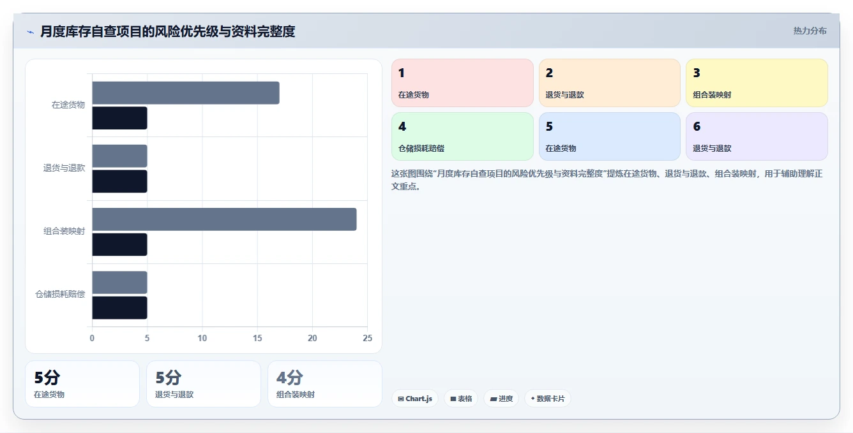This screenshot has height=433, width=853.
Task: Click the 在途货物 y-axis label
Action: [x=68, y=105]
